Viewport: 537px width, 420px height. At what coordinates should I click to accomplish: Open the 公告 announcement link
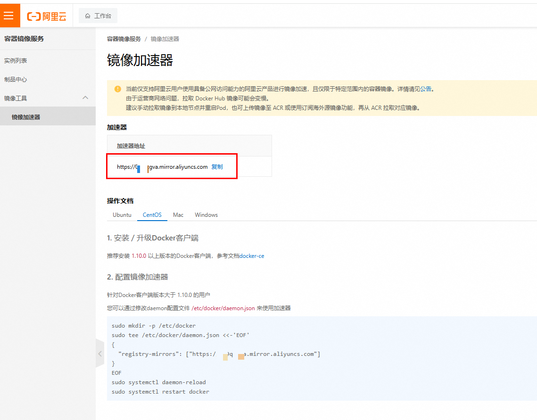pyautogui.click(x=426, y=89)
